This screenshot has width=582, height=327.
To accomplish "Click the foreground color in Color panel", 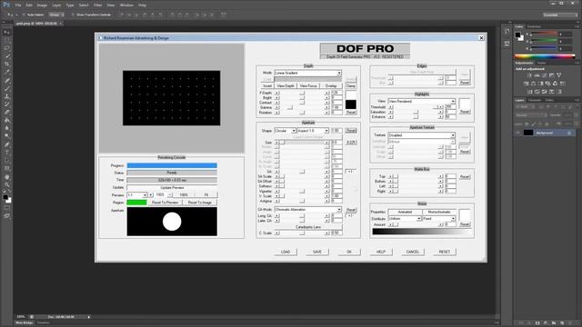I will point(517,35).
